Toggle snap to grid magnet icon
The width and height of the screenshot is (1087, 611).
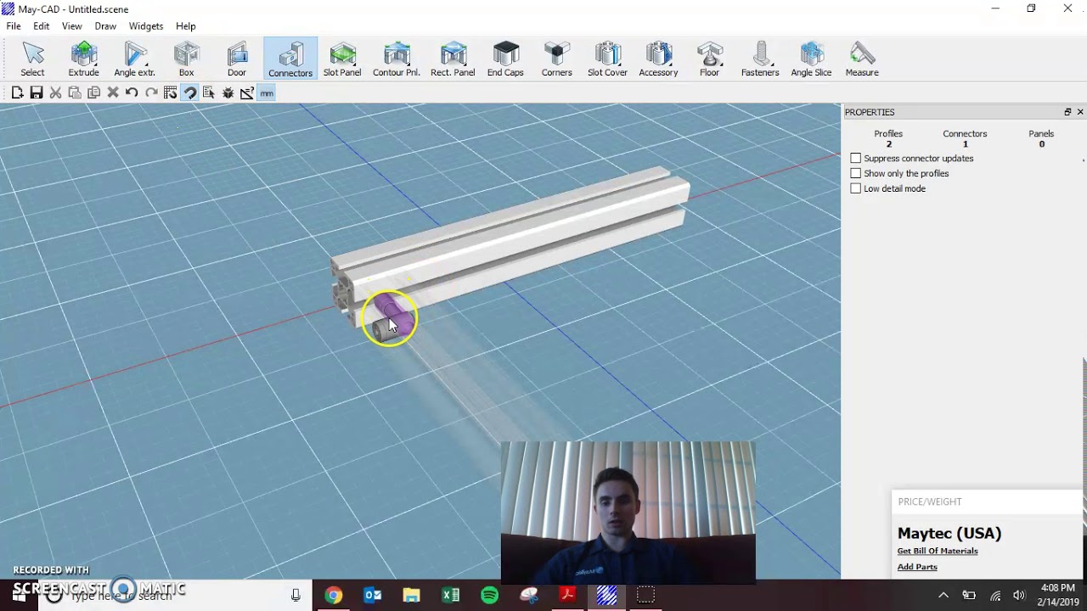(171, 92)
